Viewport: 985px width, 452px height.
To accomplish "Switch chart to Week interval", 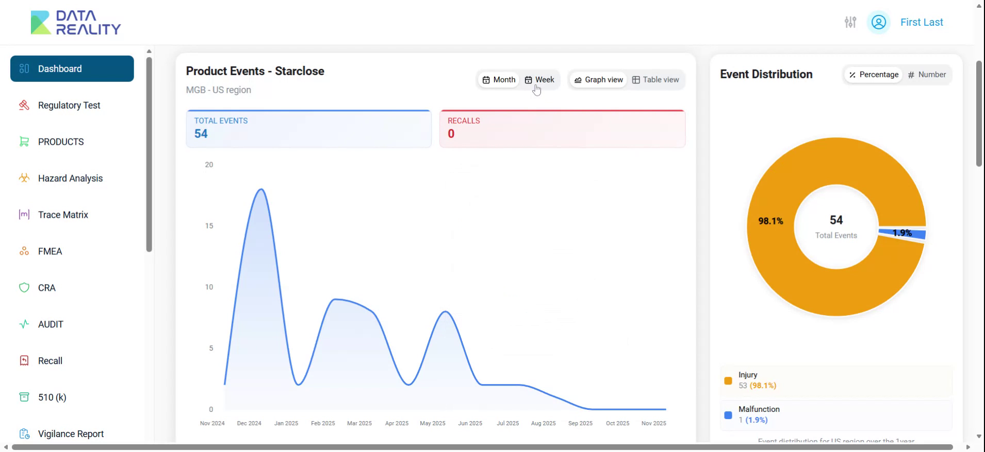I will pyautogui.click(x=539, y=80).
